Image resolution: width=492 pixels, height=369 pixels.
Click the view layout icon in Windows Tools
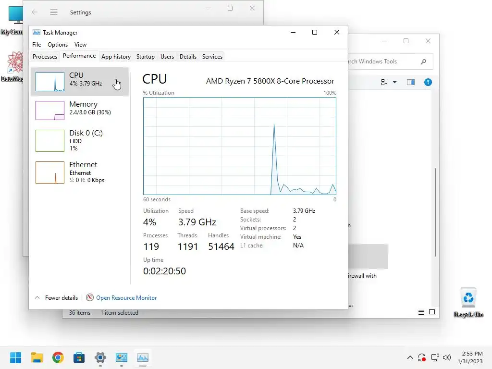point(384,82)
